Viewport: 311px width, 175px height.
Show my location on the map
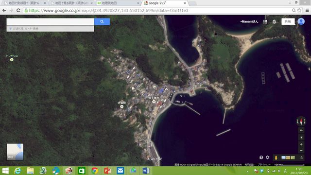point(301,138)
